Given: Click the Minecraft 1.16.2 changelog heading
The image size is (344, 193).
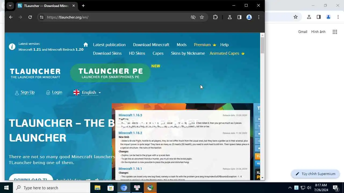Looking at the screenshot, I should click(130, 133).
